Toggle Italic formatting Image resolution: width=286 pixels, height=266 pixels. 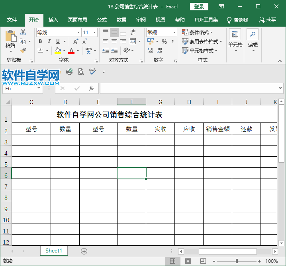click(x=49, y=41)
